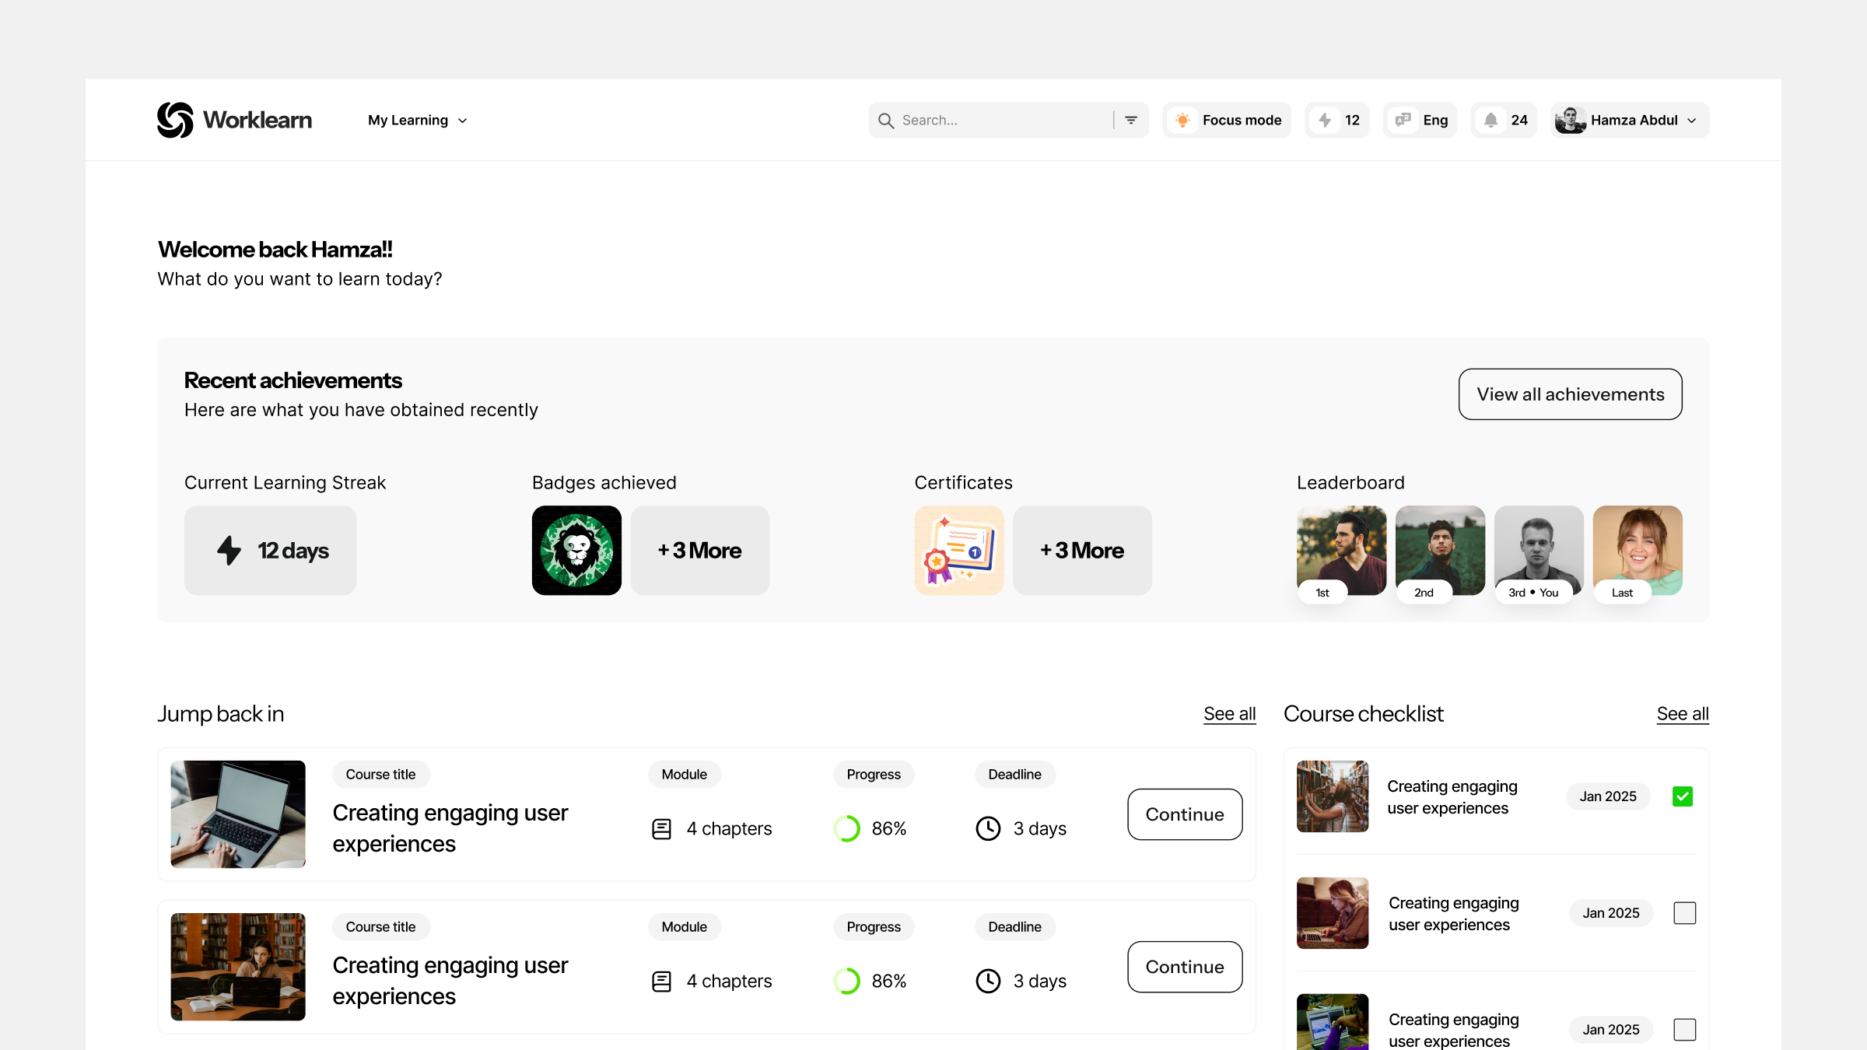Click View all achievements button
This screenshot has width=1867, height=1050.
(1571, 394)
